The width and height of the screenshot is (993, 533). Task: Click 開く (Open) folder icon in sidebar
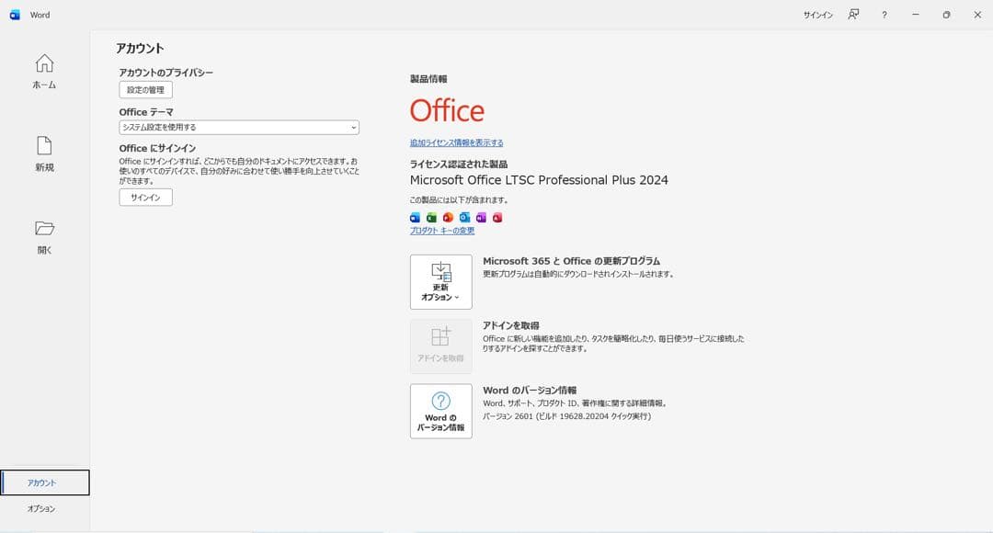point(44,228)
